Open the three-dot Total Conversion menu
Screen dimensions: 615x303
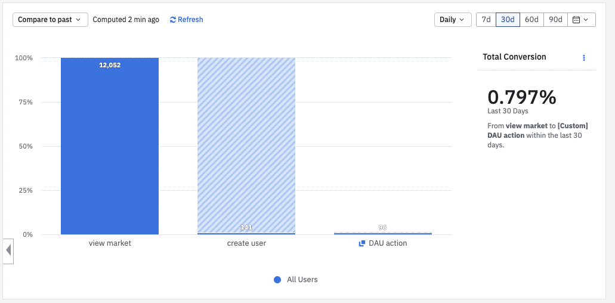(x=584, y=58)
